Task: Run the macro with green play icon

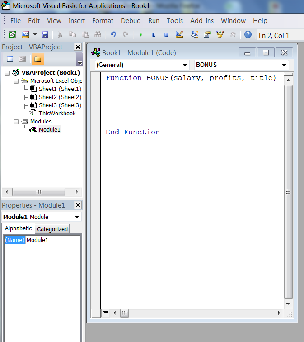Action: coord(141,35)
